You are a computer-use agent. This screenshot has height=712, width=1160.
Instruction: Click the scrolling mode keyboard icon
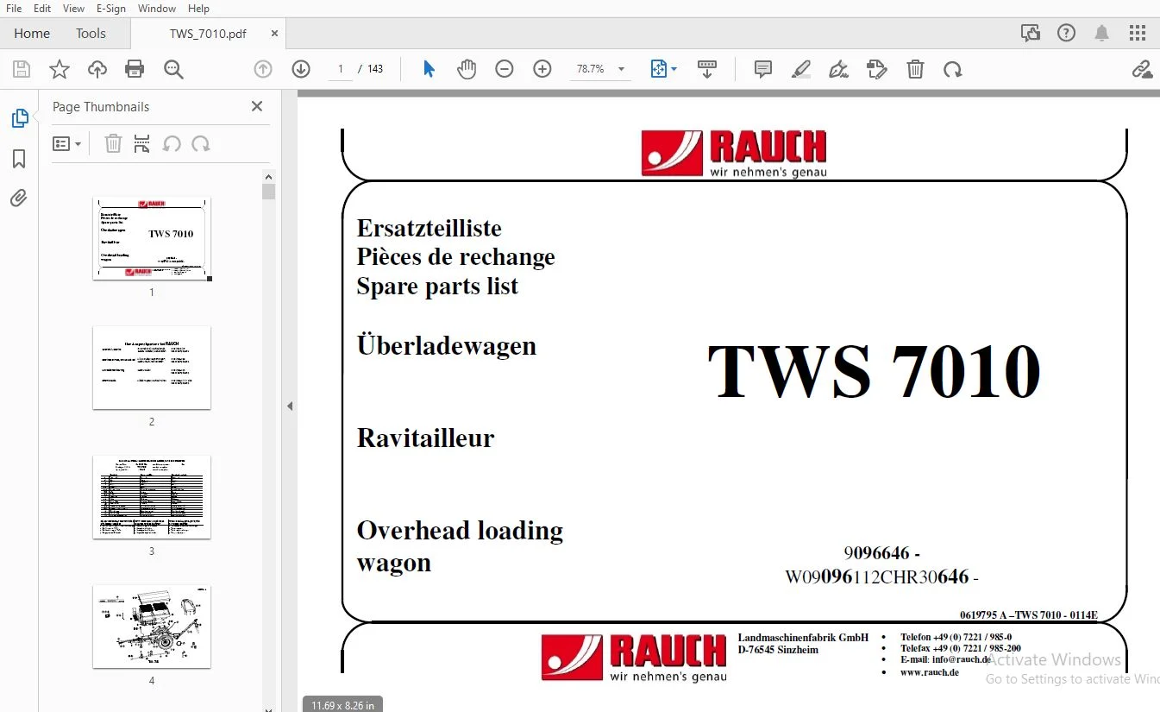click(707, 69)
